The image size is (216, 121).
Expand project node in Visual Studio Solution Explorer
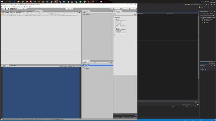pos(201,19)
